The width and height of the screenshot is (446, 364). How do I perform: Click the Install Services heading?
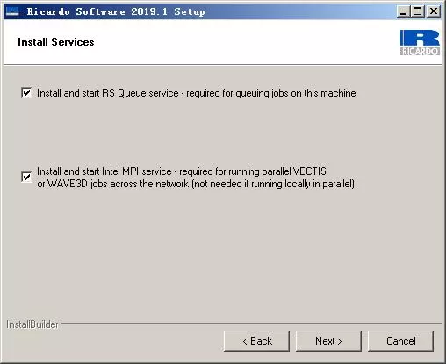coord(56,42)
